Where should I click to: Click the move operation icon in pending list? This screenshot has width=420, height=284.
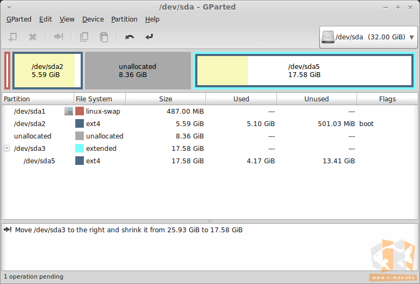tap(8, 230)
